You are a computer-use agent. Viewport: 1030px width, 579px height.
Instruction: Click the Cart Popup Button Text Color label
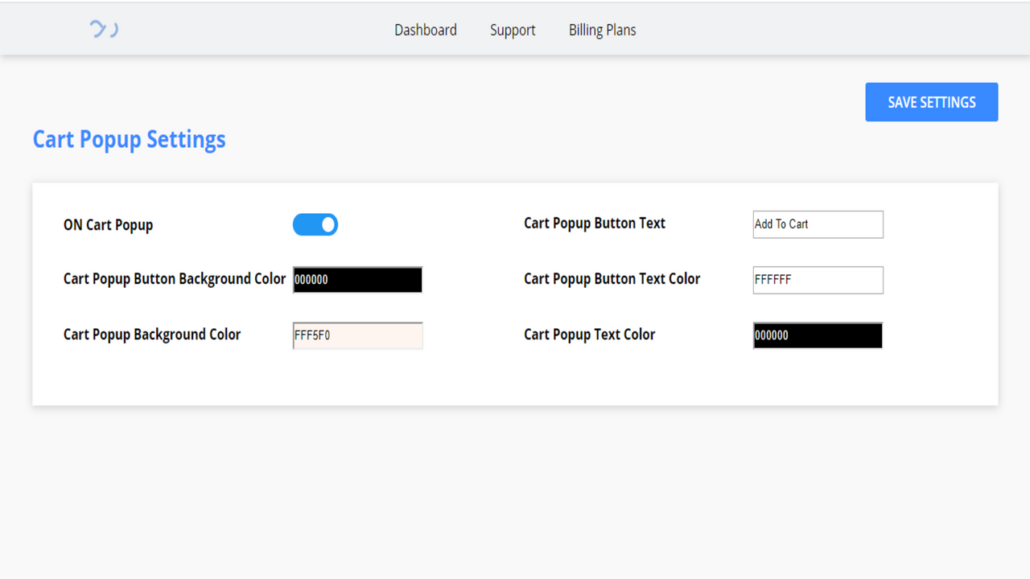tap(612, 279)
